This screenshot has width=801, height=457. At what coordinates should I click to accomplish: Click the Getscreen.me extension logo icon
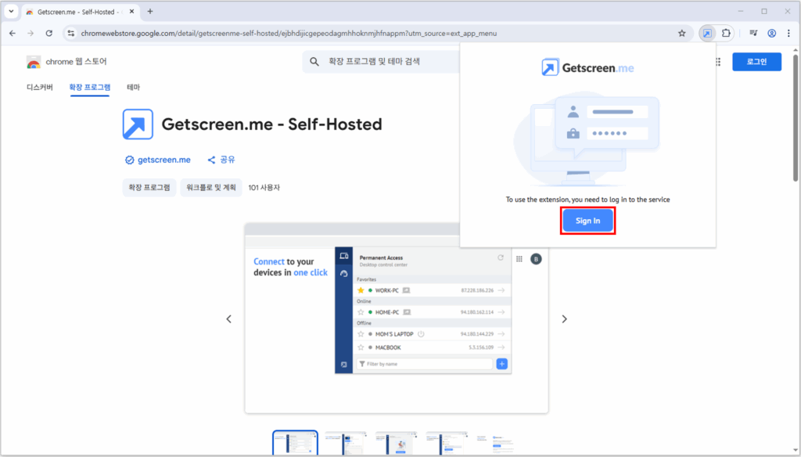tap(138, 124)
